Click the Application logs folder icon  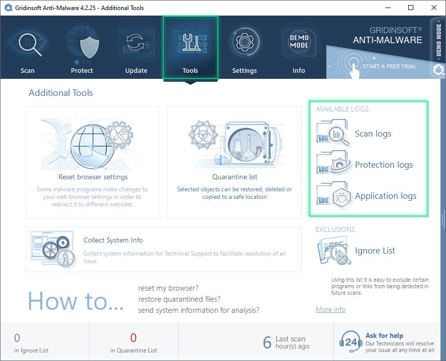[x=332, y=195]
